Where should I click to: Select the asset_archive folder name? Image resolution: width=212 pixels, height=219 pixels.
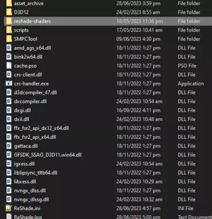click(29, 3)
